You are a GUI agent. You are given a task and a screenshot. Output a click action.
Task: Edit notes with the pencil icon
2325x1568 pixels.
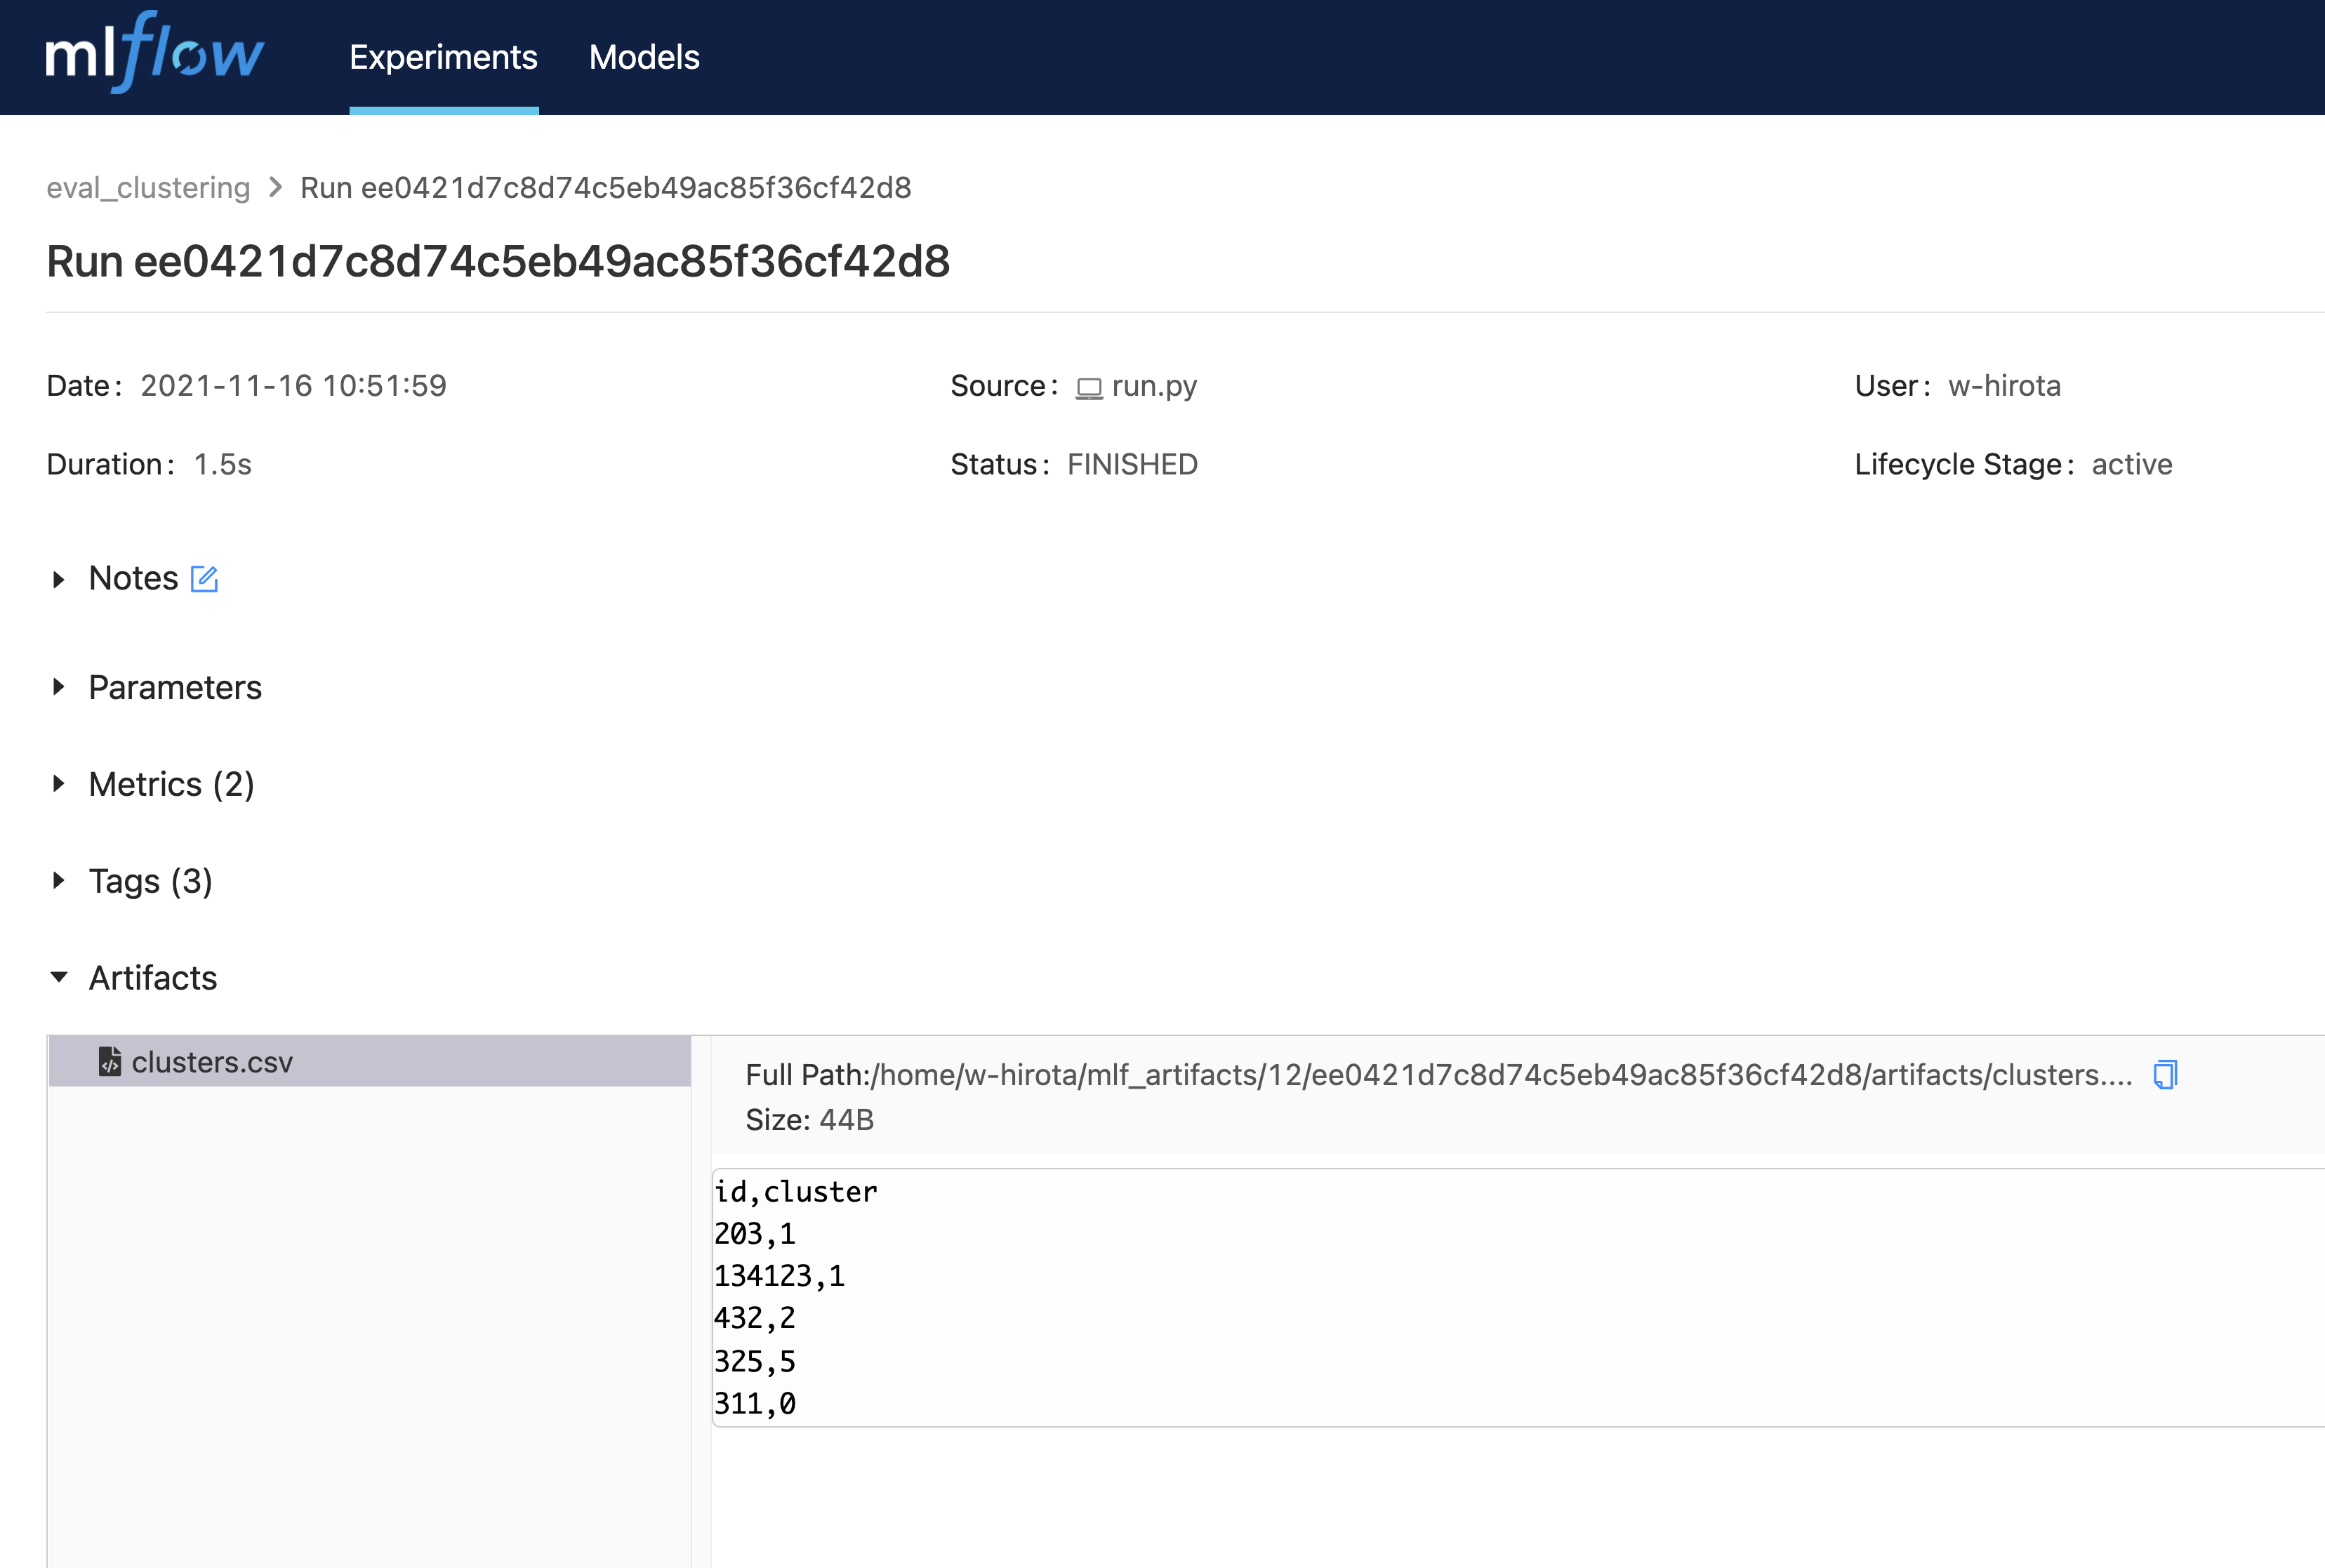coord(204,579)
